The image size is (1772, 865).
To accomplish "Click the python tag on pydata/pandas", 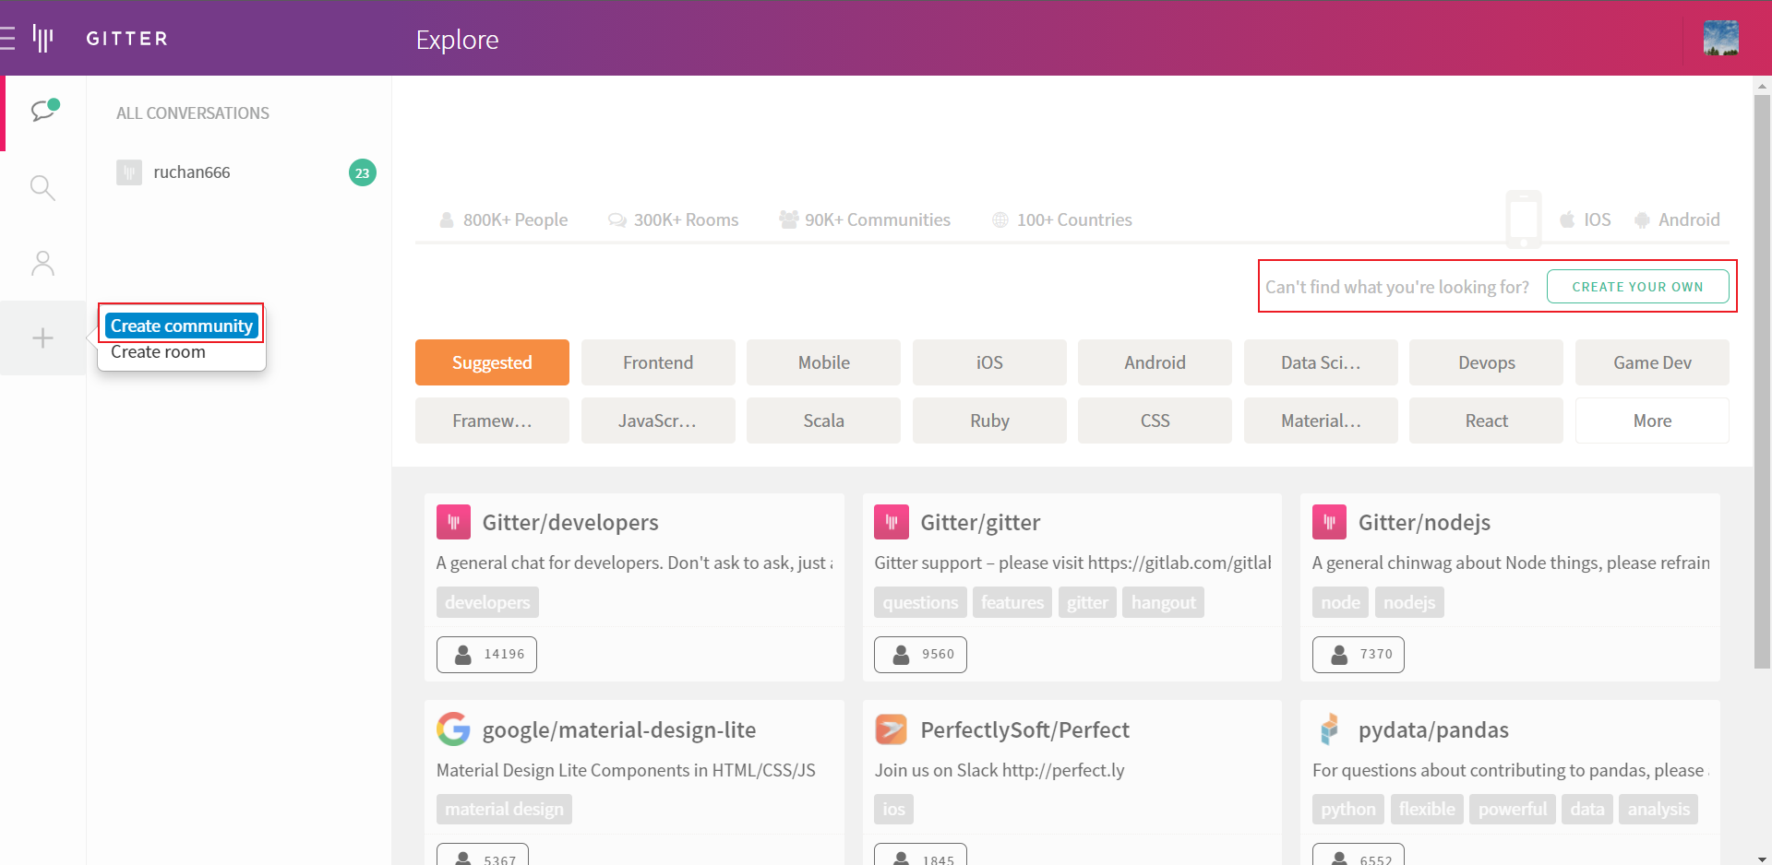I will tap(1347, 809).
